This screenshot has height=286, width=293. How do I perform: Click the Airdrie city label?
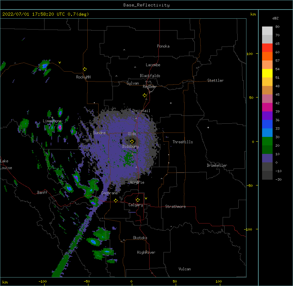coord(137,182)
